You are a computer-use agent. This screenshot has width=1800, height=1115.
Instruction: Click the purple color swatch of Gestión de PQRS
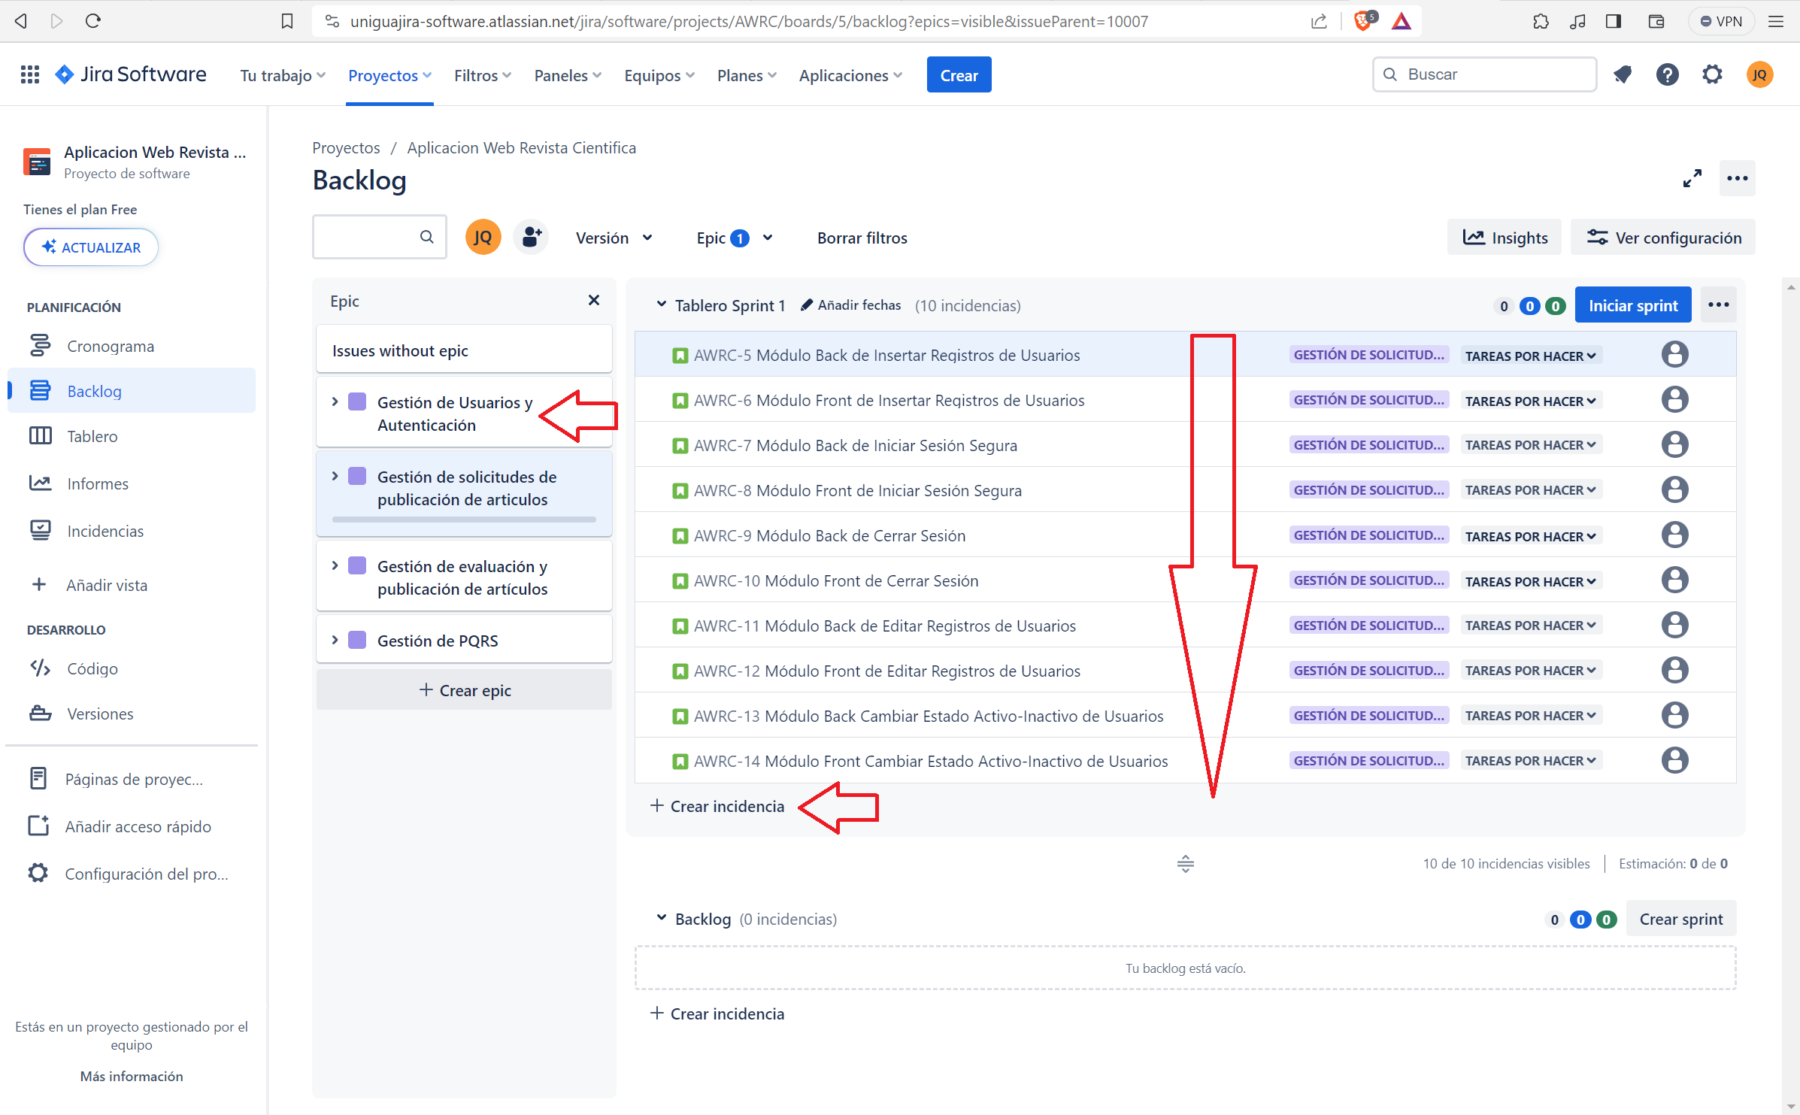pyautogui.click(x=357, y=641)
